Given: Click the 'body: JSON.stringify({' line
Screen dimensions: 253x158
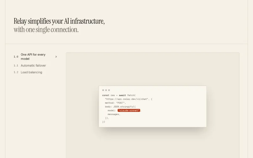Looking at the screenshot, I should [x=120, y=106].
